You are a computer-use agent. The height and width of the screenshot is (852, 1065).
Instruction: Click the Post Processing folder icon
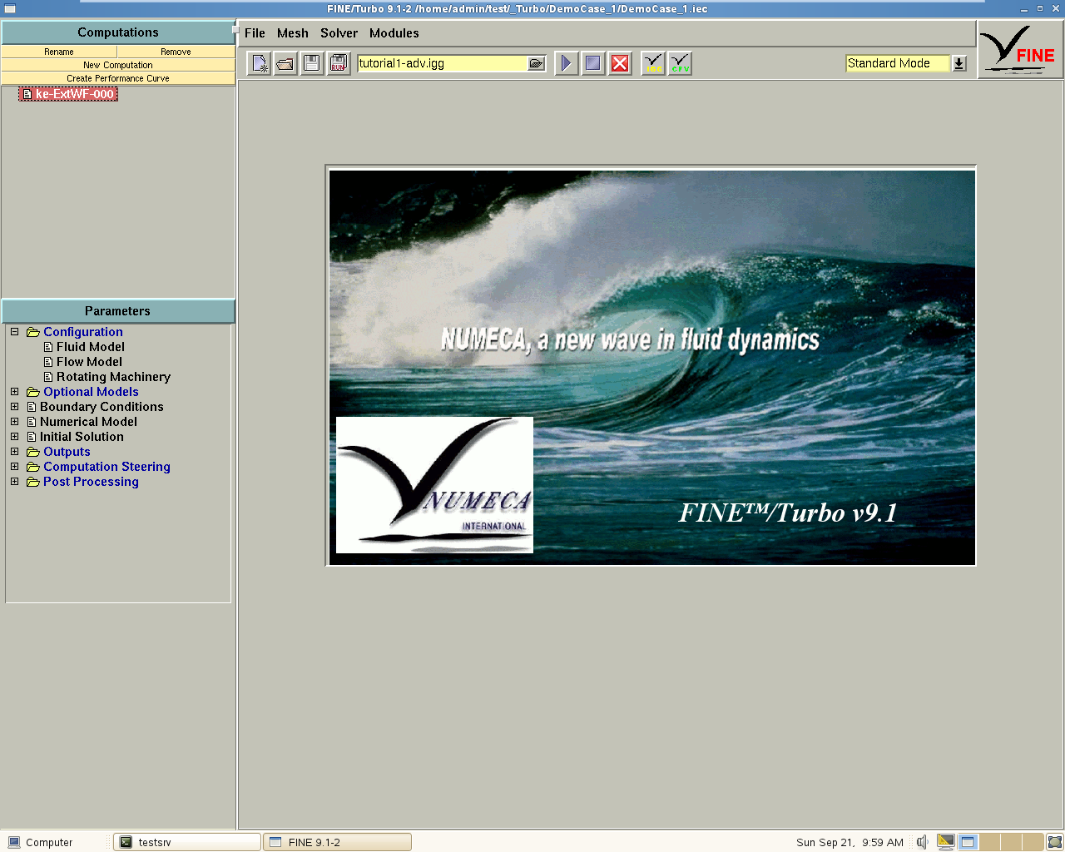coord(33,482)
